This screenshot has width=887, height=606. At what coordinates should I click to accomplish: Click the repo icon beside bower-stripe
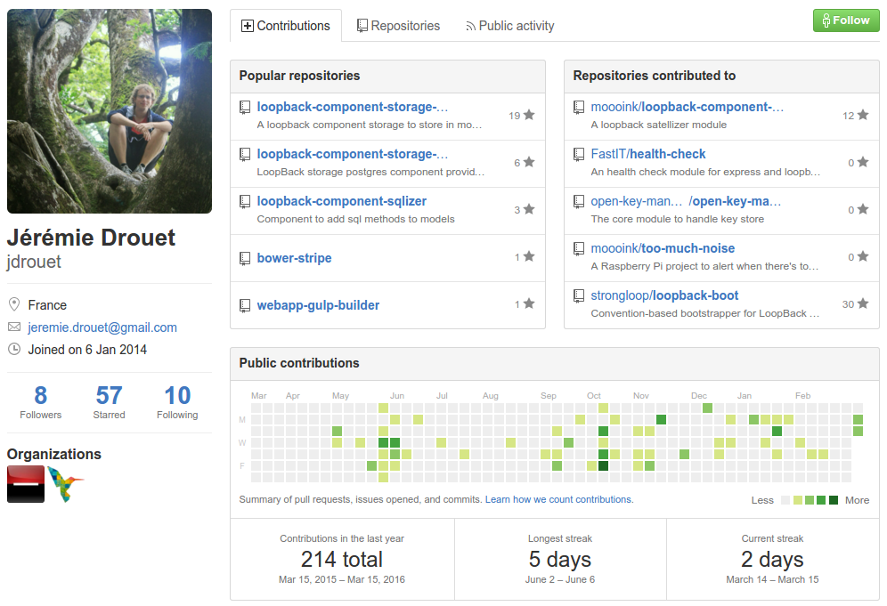pos(245,258)
